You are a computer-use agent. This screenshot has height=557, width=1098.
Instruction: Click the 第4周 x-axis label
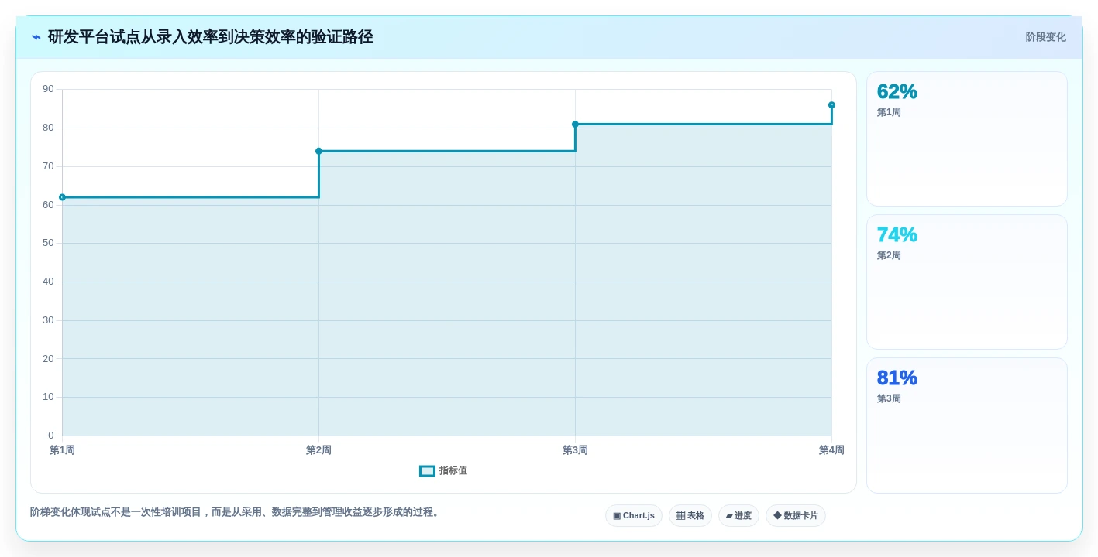[831, 450]
